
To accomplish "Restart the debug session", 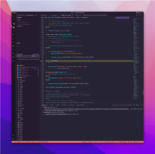I will 126,18.
